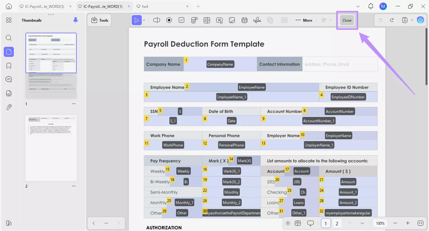Open the page view layout options
This screenshot has height=231, width=429.
[298, 223]
